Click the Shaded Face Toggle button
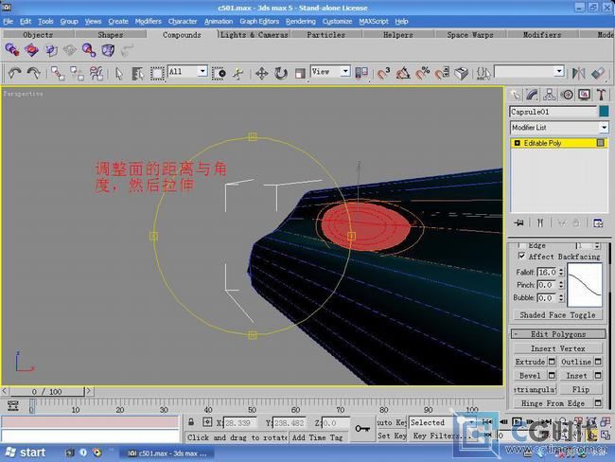This screenshot has width=615, height=462. (x=557, y=315)
